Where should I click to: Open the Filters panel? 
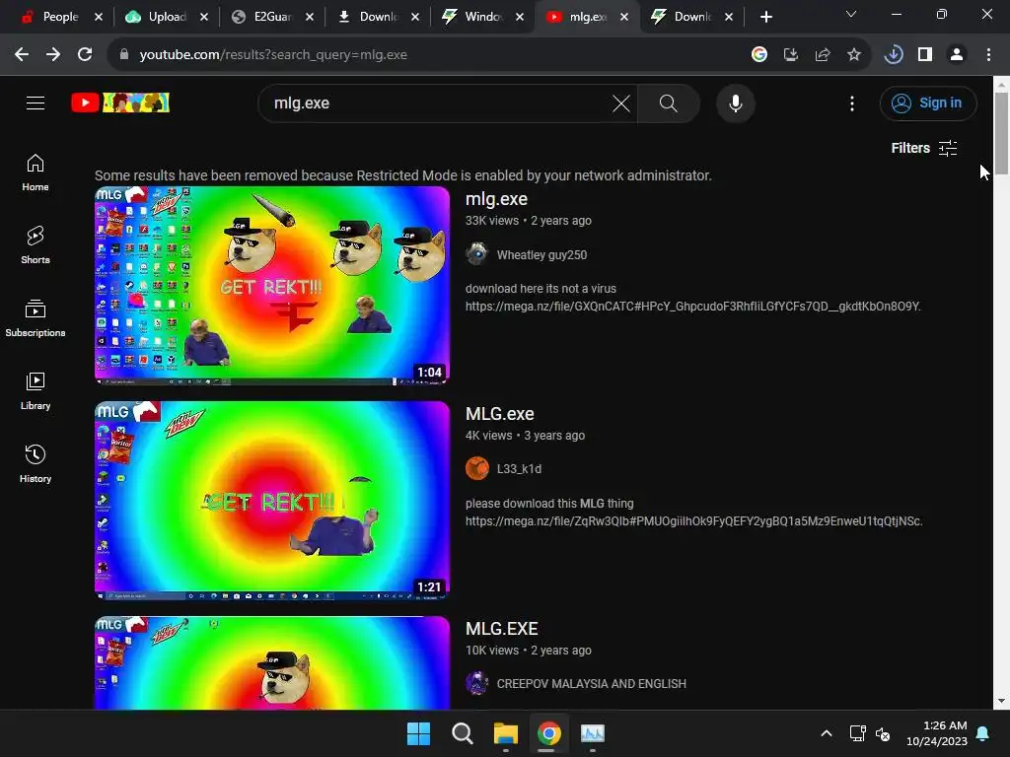923,148
